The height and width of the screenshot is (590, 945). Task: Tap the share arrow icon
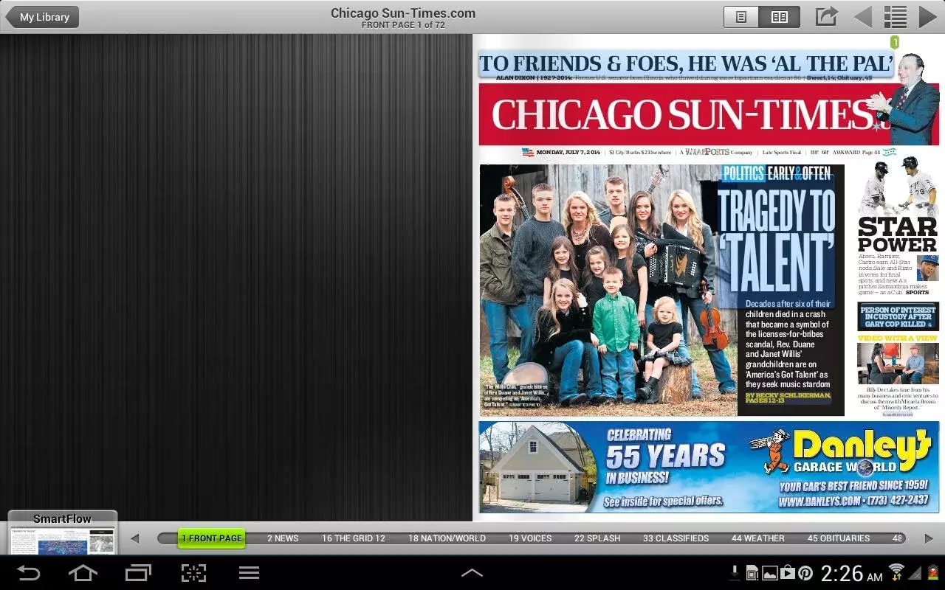point(826,16)
